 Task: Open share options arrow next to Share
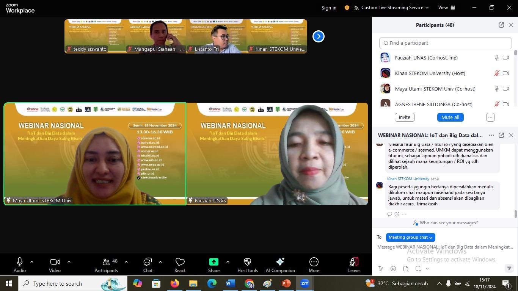click(228, 262)
